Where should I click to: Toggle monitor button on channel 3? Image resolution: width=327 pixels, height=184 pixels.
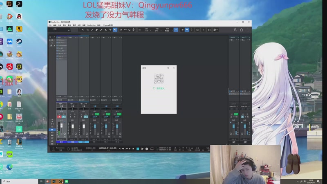pyautogui.click(x=86, y=117)
